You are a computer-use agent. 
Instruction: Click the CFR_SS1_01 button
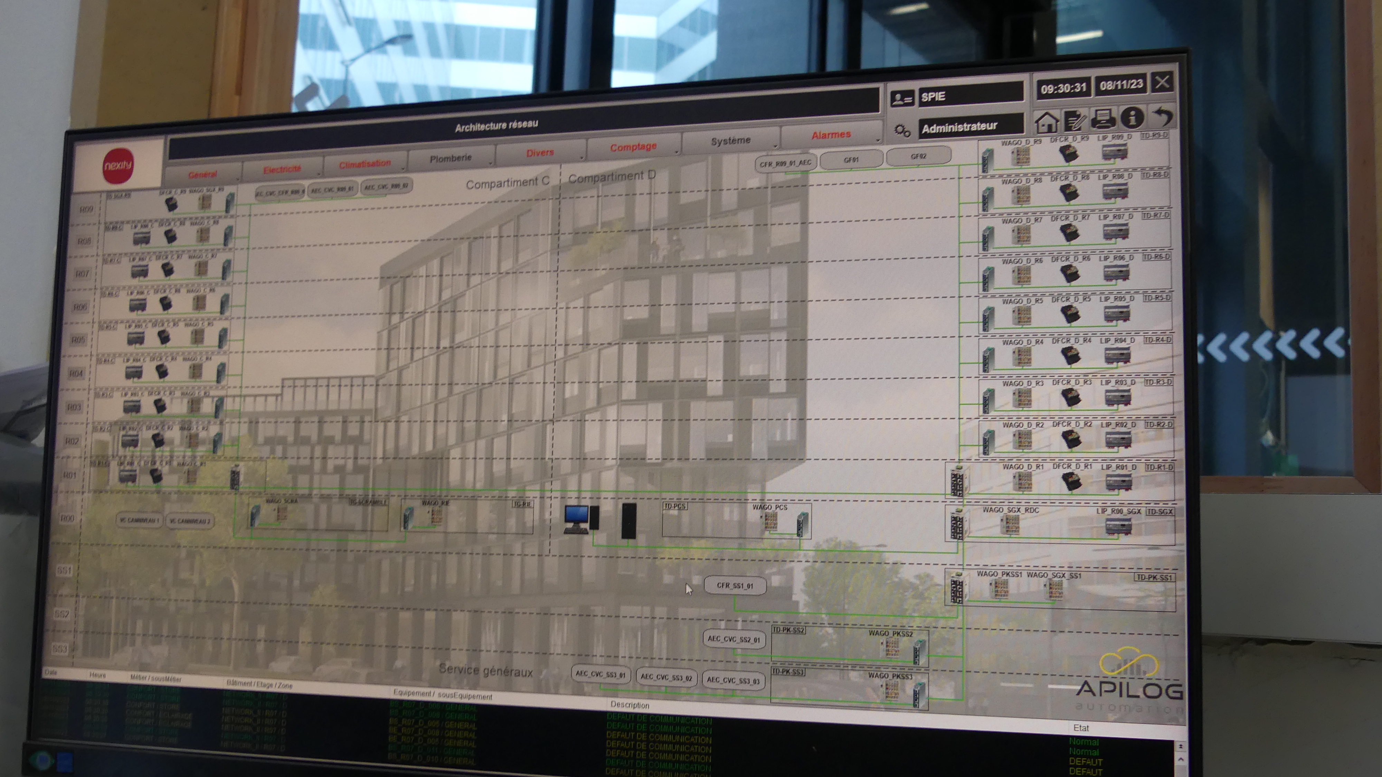pyautogui.click(x=735, y=586)
